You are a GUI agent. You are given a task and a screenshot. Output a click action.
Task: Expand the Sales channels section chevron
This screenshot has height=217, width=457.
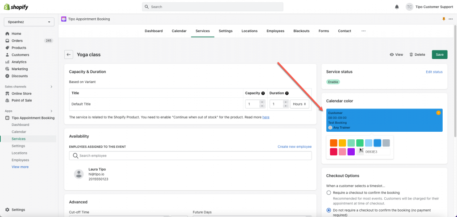pyautogui.click(x=52, y=87)
